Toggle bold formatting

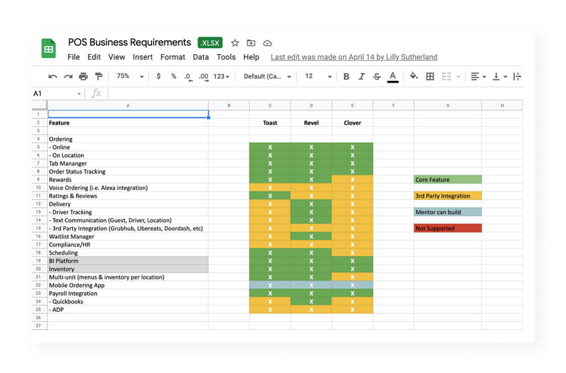pyautogui.click(x=346, y=76)
